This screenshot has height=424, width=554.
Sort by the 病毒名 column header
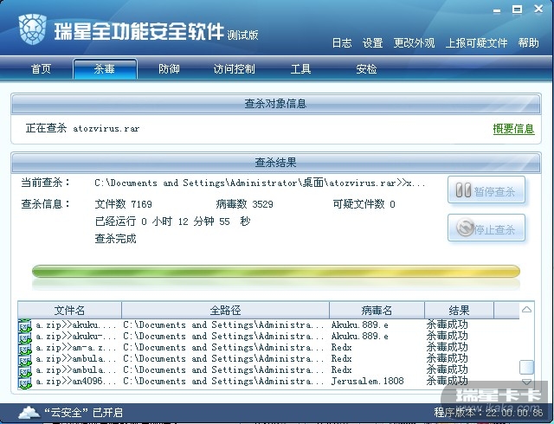coord(377,311)
